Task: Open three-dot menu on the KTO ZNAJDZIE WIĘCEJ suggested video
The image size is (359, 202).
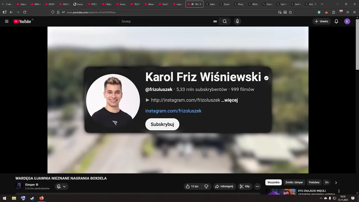Action: tap(339, 191)
